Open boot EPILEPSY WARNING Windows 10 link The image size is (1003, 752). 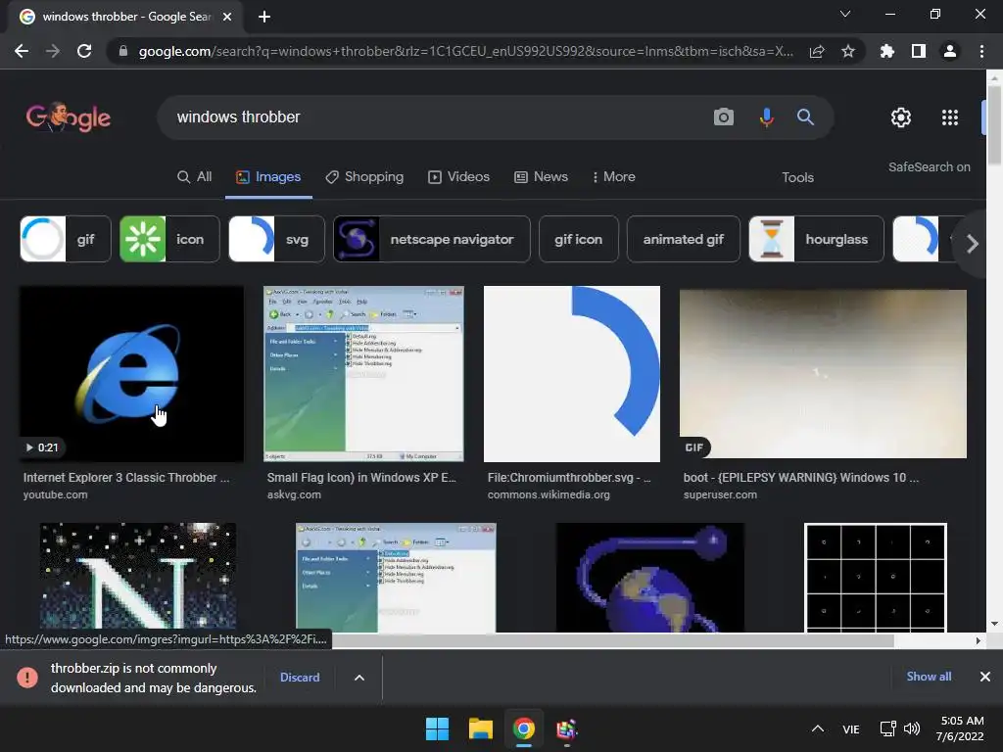[801, 478]
